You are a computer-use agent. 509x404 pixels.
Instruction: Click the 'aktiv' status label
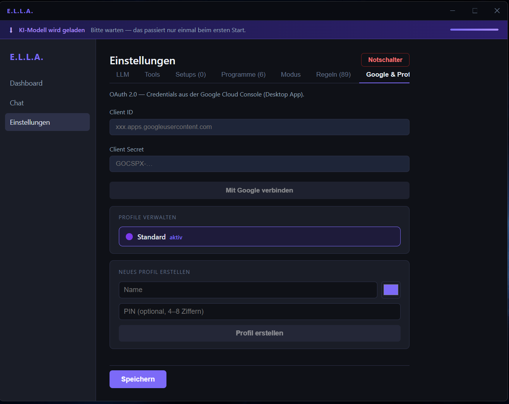(x=176, y=237)
